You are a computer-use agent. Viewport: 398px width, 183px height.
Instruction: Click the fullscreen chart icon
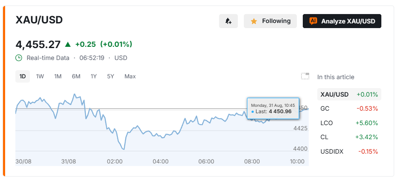click(x=305, y=76)
